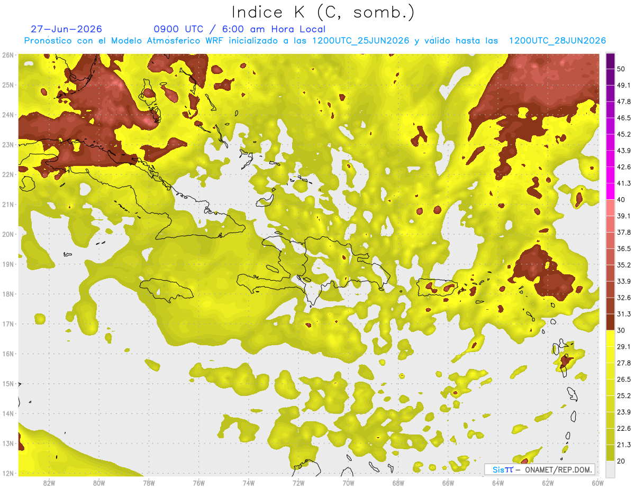The image size is (635, 490).
Task: Click the "21N" latitude label
Action: click(8, 205)
